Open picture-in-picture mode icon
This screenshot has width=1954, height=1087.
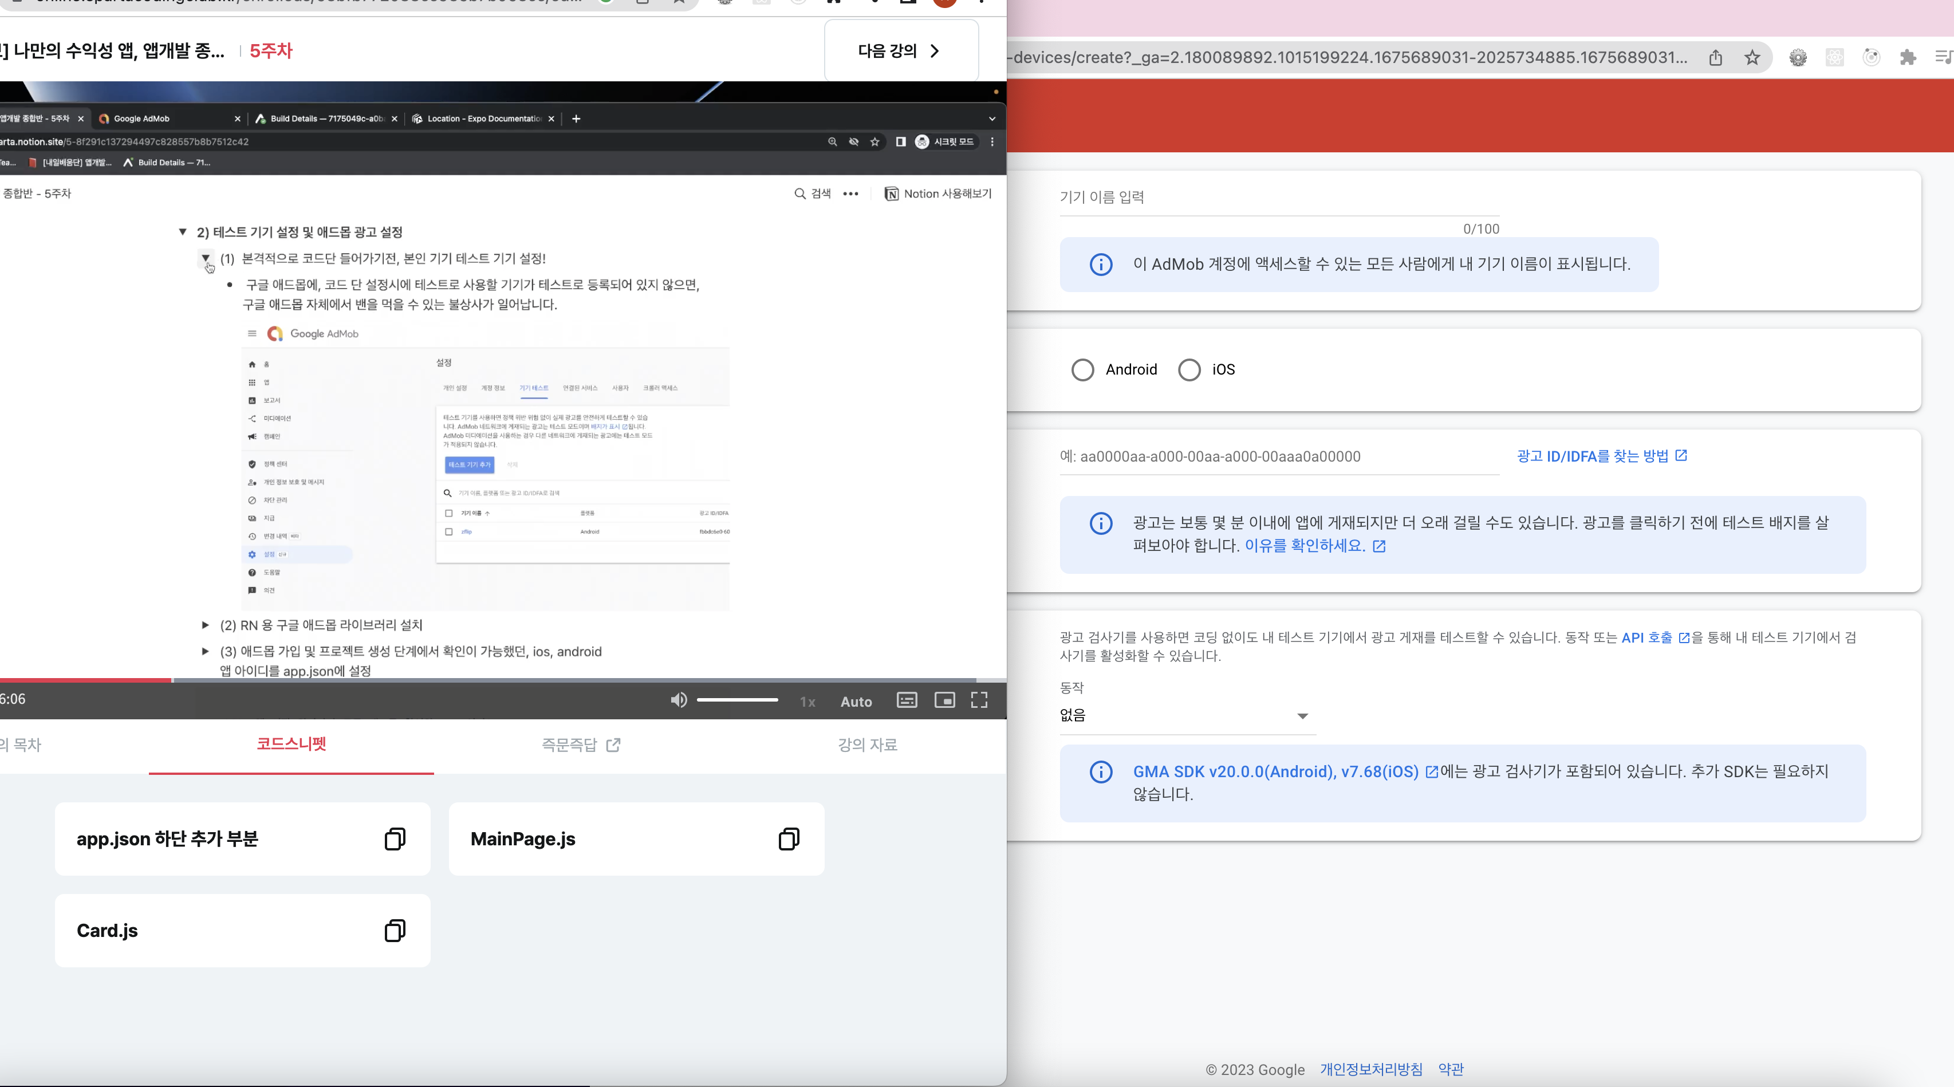(x=944, y=700)
